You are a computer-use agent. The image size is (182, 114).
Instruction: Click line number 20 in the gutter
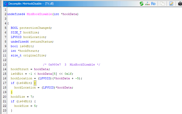click(5, 97)
